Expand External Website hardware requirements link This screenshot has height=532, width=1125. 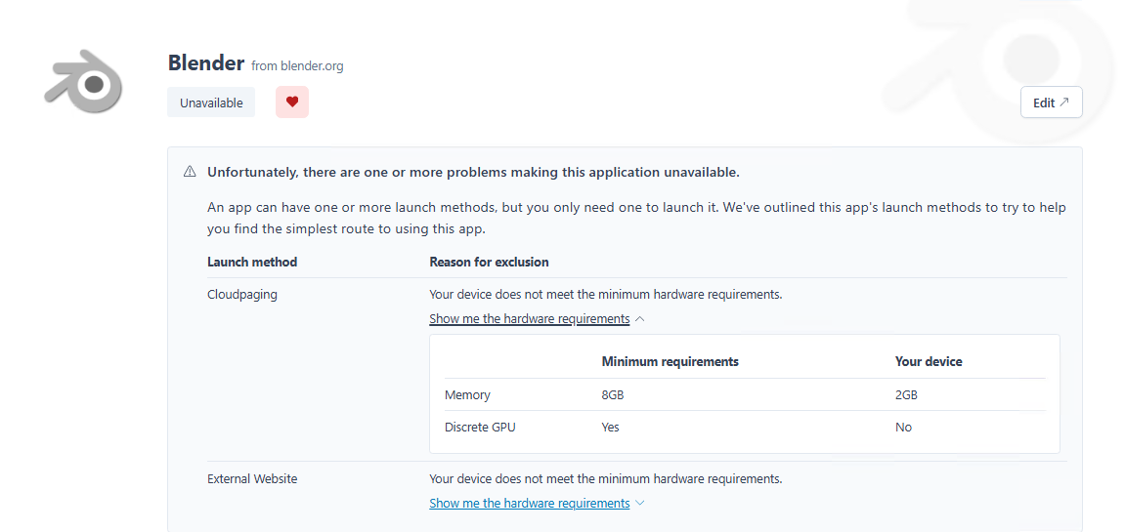[529, 504]
